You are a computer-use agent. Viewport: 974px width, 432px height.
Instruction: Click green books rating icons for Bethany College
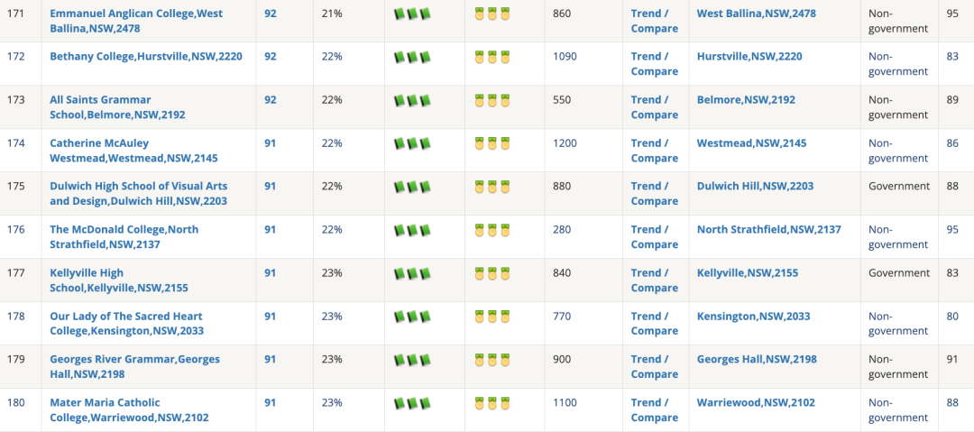pyautogui.click(x=412, y=57)
